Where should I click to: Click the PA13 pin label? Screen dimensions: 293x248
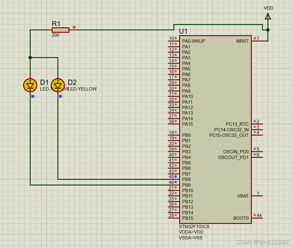tap(188, 113)
